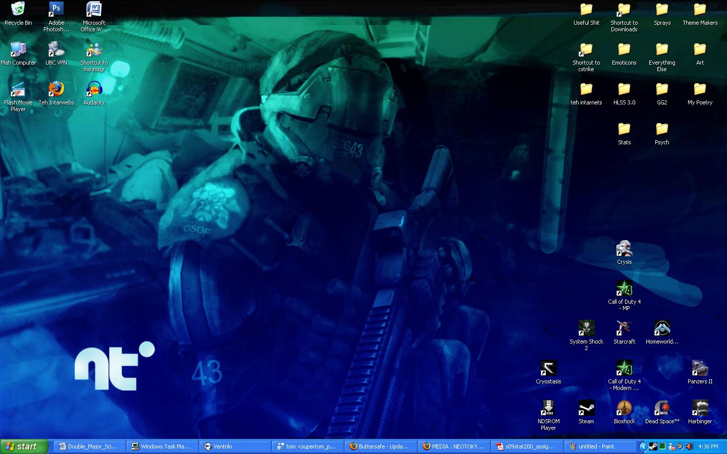Open the Stats folder
The image size is (727, 454).
(624, 133)
